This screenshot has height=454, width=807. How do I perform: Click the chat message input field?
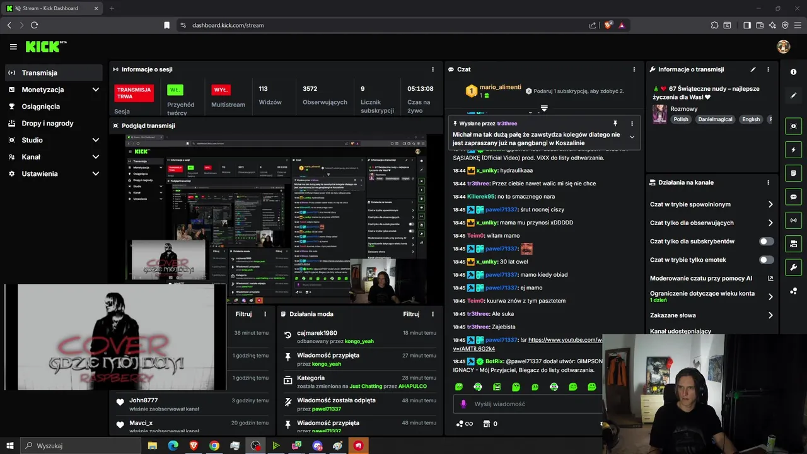(526, 404)
